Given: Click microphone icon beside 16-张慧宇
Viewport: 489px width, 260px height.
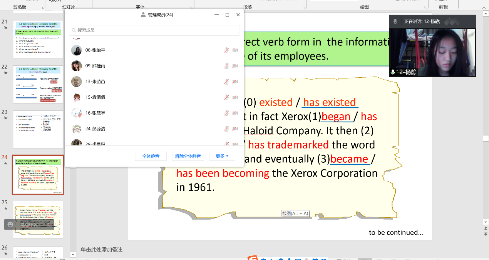Looking at the screenshot, I should click(227, 113).
